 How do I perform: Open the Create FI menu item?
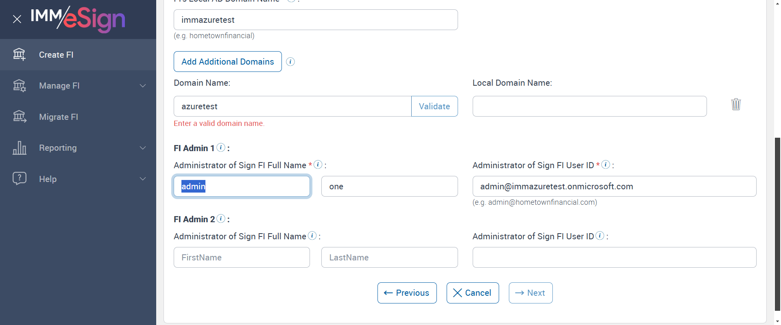pyautogui.click(x=56, y=55)
